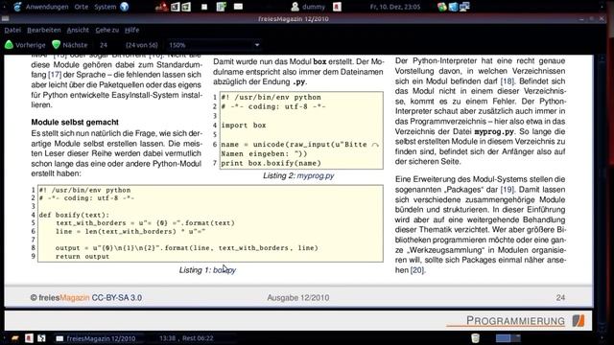This screenshot has width=614, height=345.
Task: Open the Anwendungen panel menu
Action: click(x=47, y=7)
